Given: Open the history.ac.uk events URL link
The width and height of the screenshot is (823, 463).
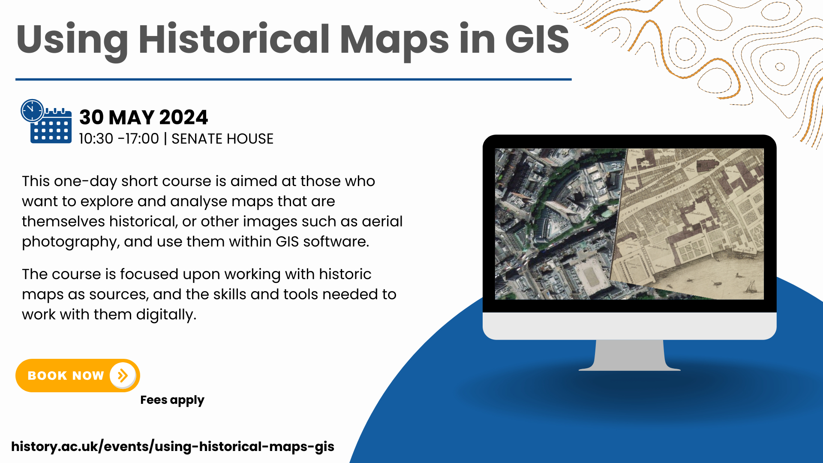Looking at the screenshot, I should coord(172,446).
